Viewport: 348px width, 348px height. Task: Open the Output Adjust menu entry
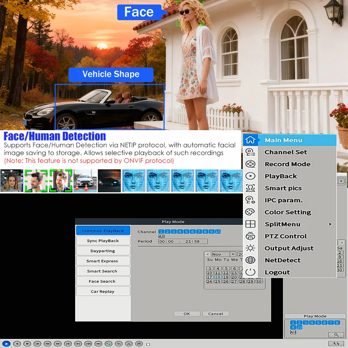(x=289, y=248)
